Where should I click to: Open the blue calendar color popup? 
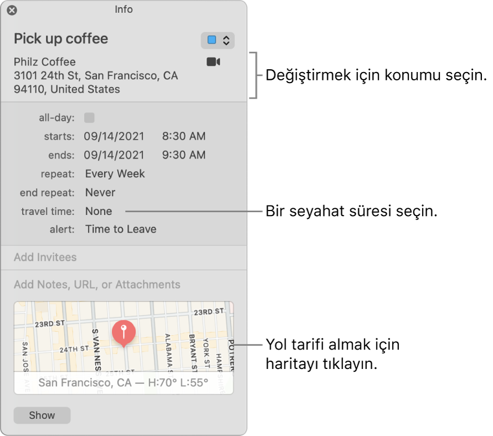coord(217,40)
